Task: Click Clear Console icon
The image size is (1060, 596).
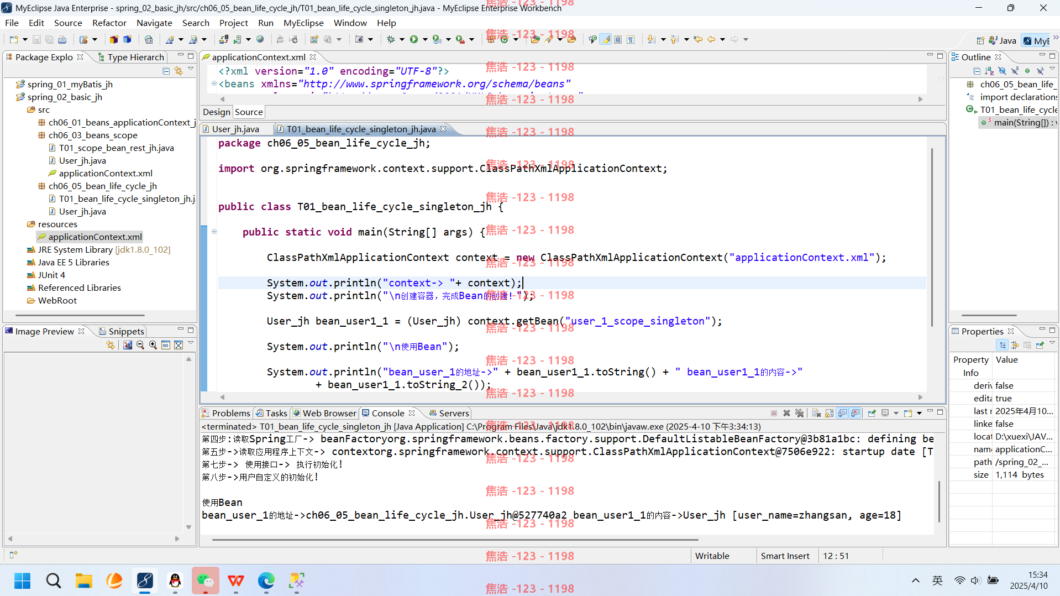Action: tap(817, 413)
